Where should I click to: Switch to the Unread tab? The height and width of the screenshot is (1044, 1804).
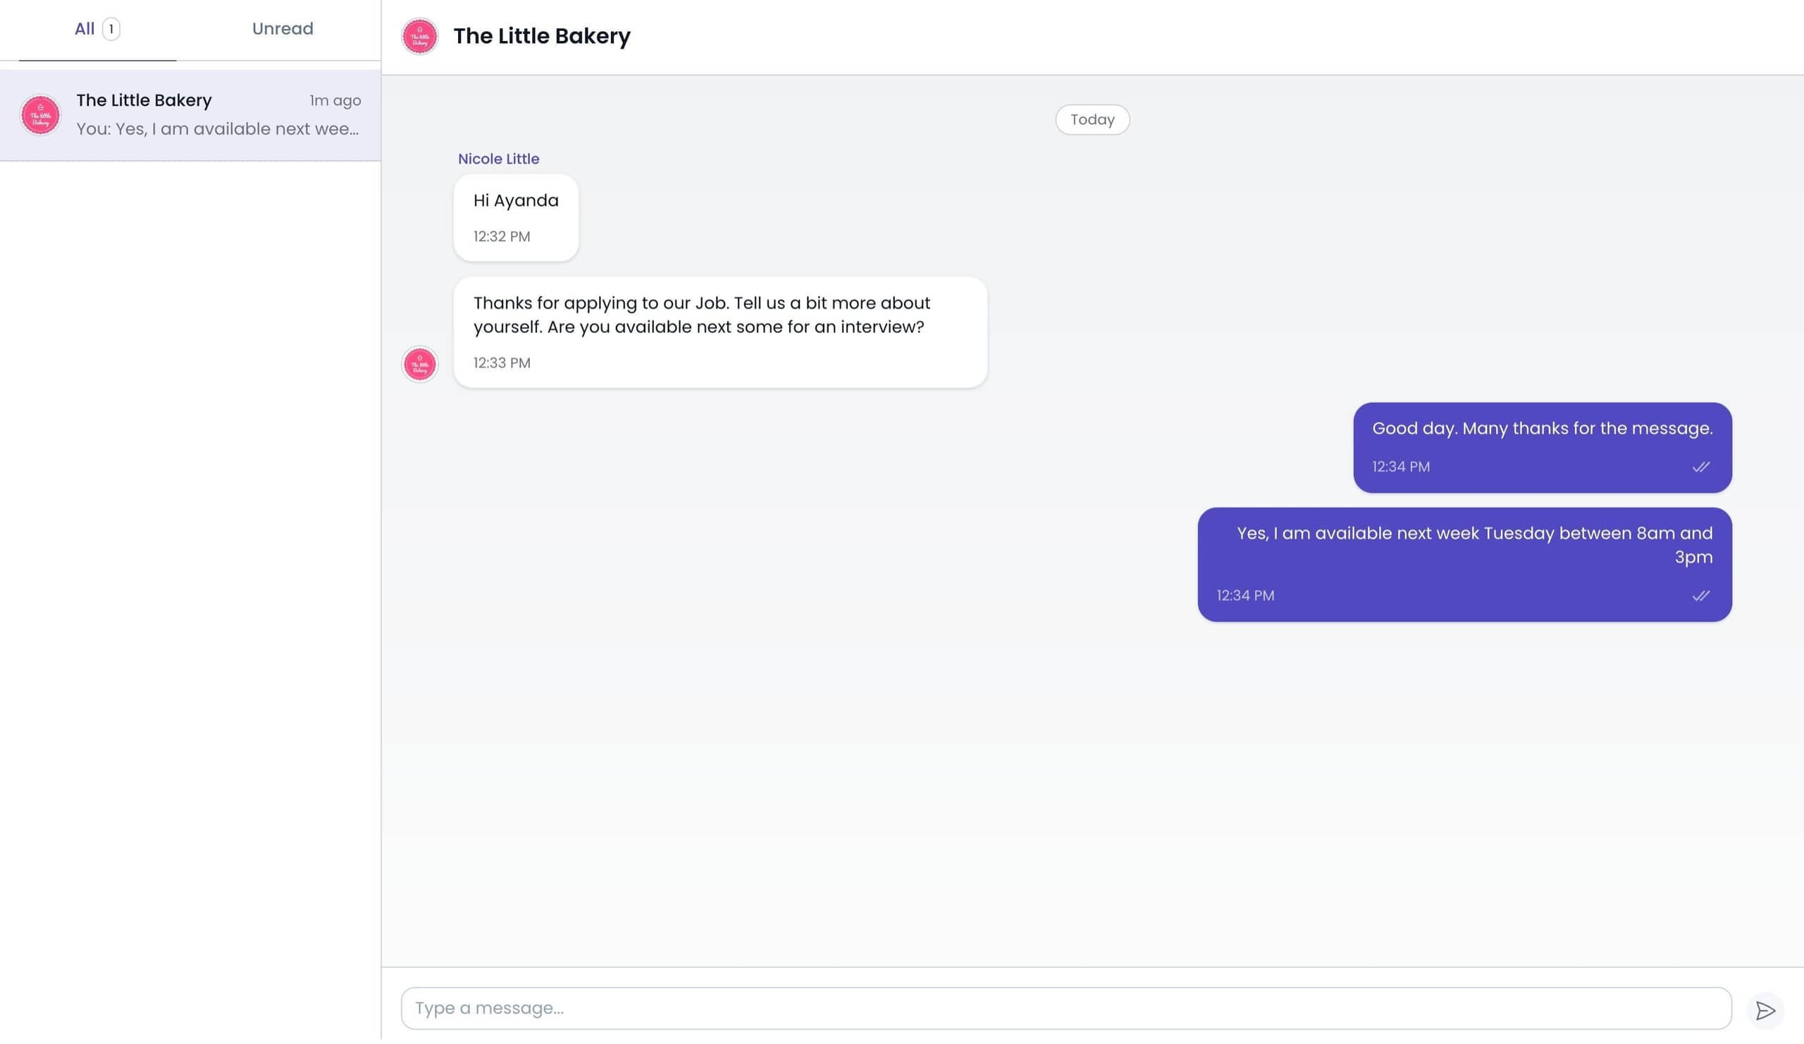[282, 29]
